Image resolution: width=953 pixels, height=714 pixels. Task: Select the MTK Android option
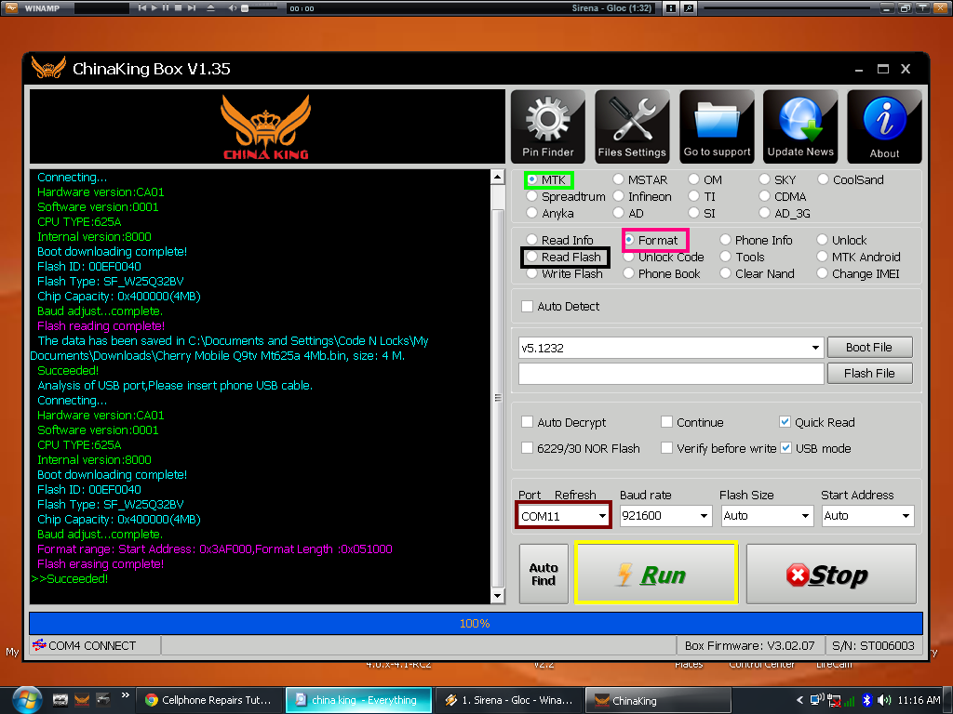point(823,257)
